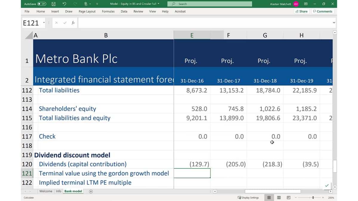Click horizontal scrollbar left arrow
Viewport: 358px width, 201px height.
[x=215, y=191]
